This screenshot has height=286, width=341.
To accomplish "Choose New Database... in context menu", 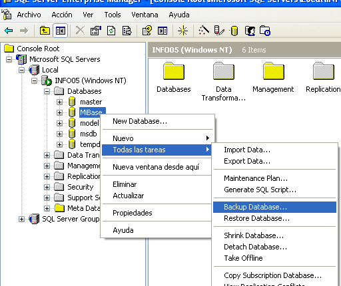I will coord(157,121).
